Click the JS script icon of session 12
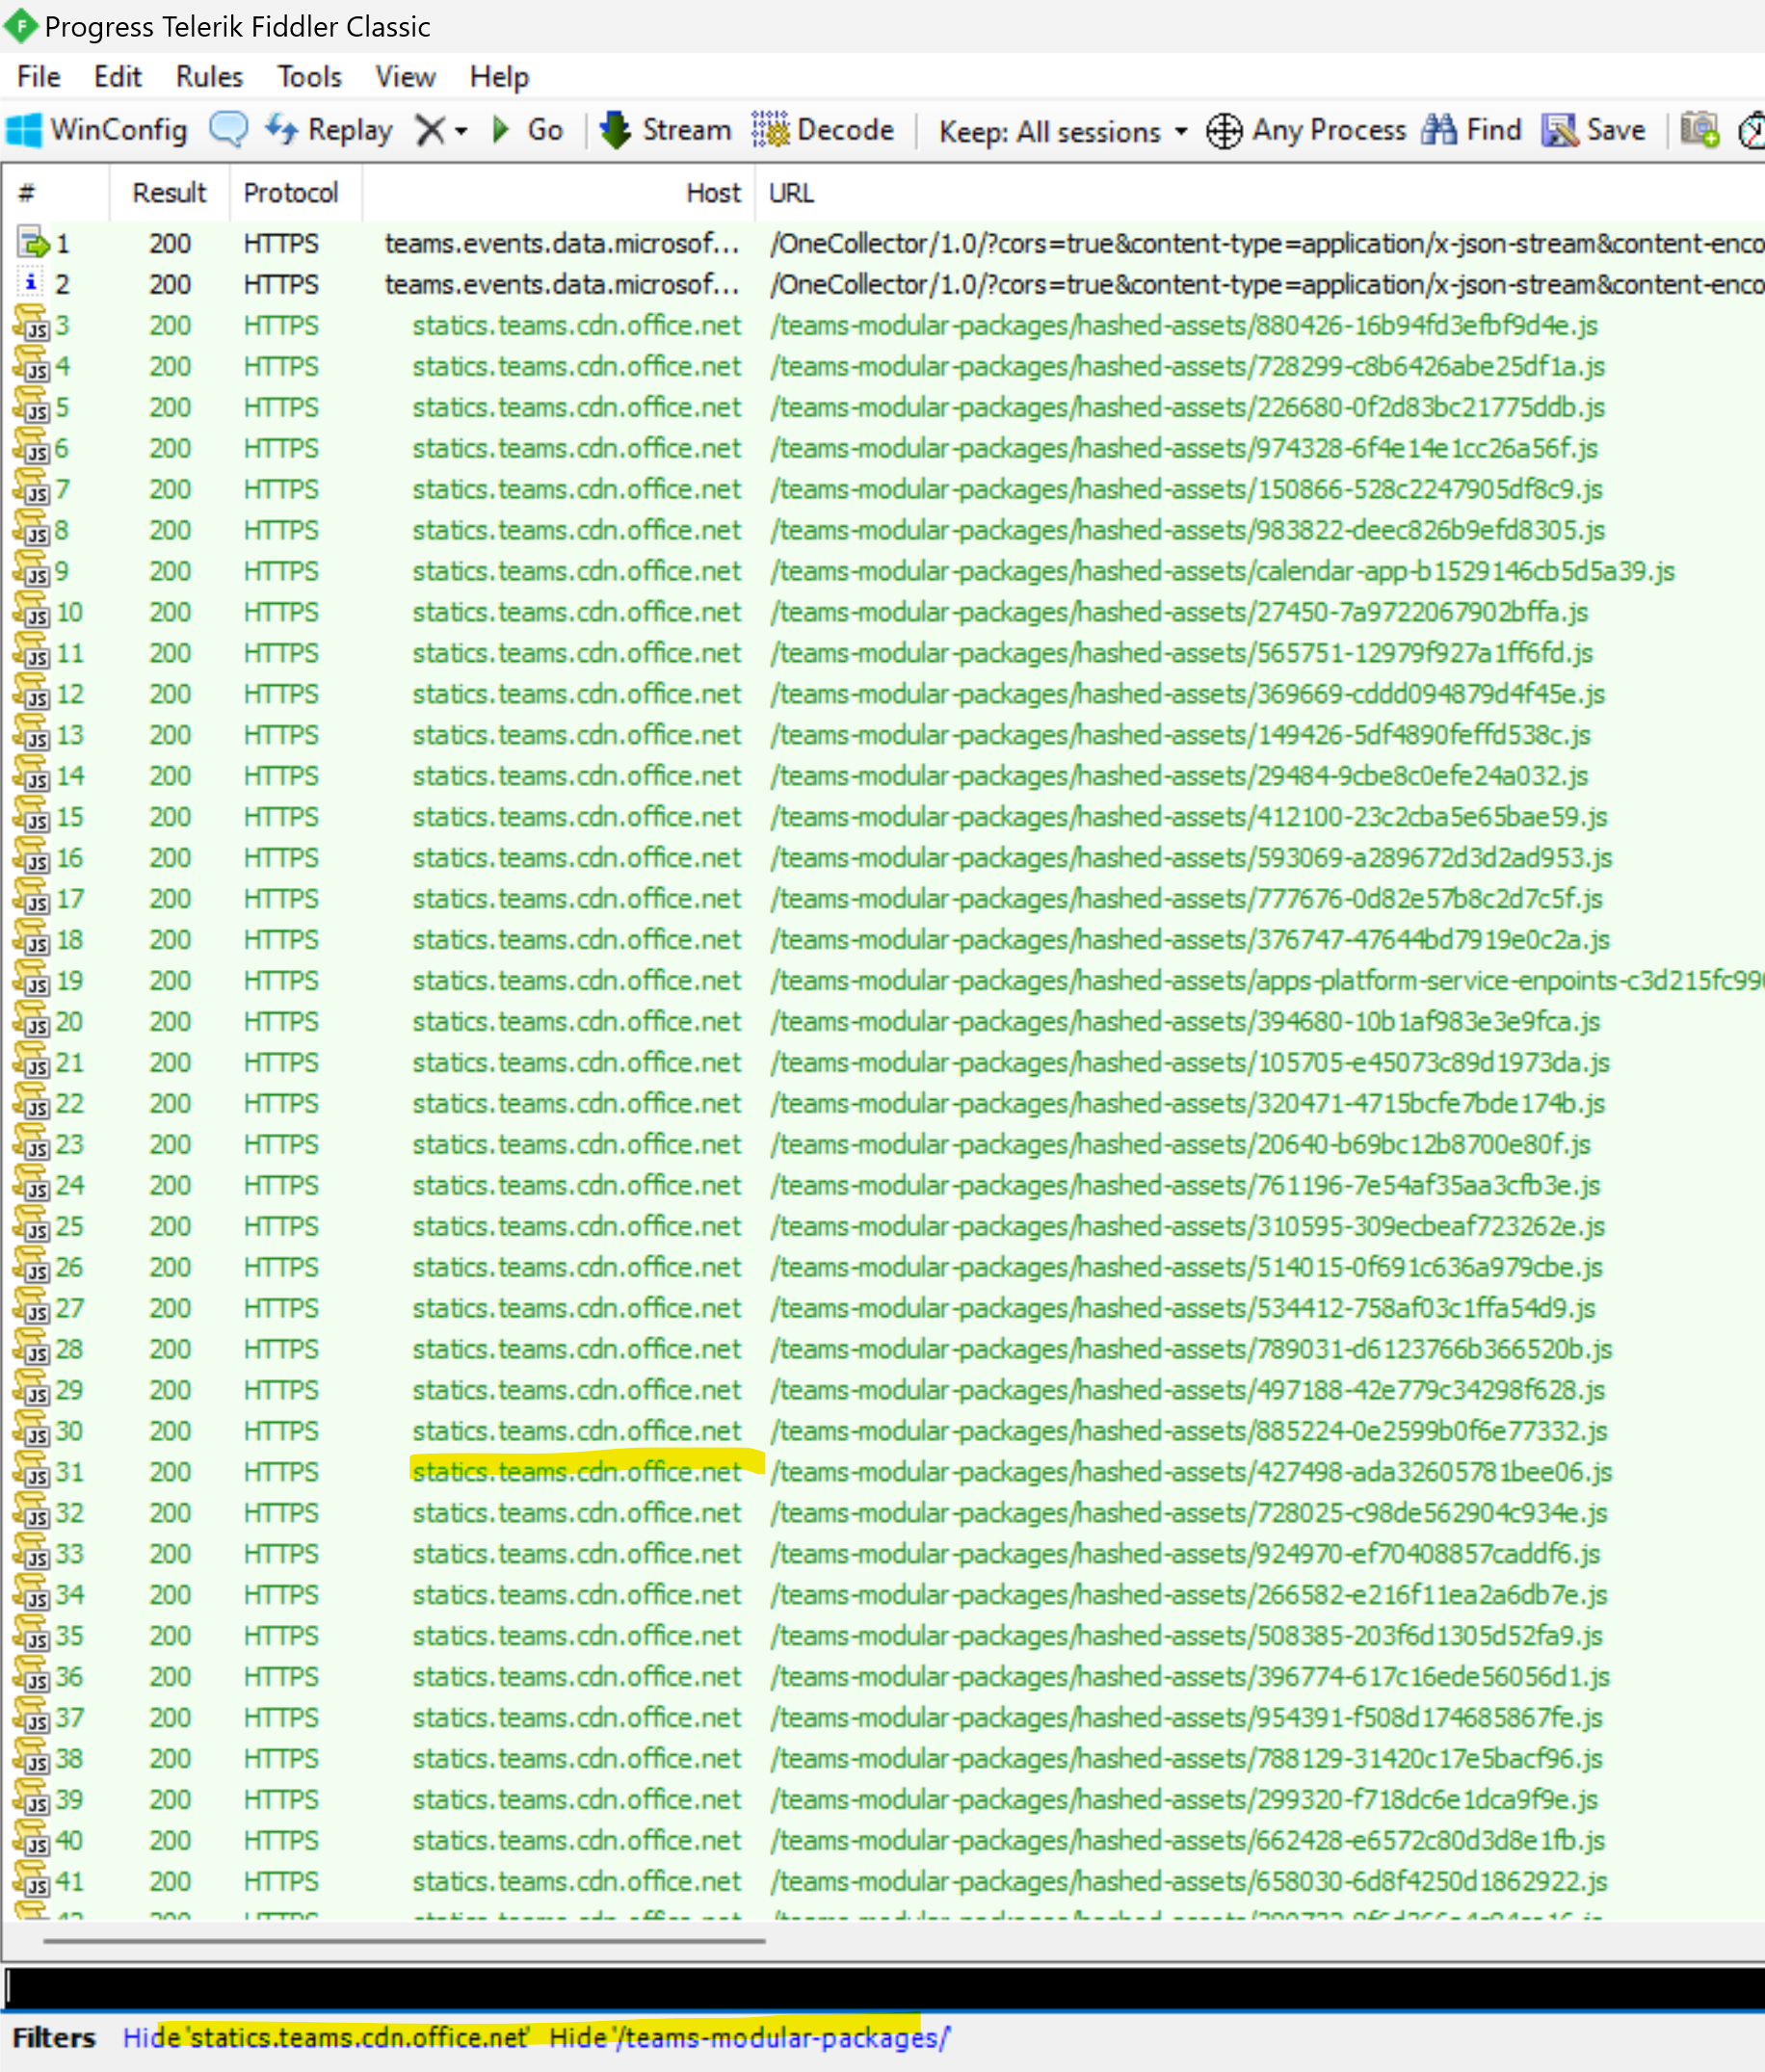Screen dimensions: 1765x2072 pos(31,694)
